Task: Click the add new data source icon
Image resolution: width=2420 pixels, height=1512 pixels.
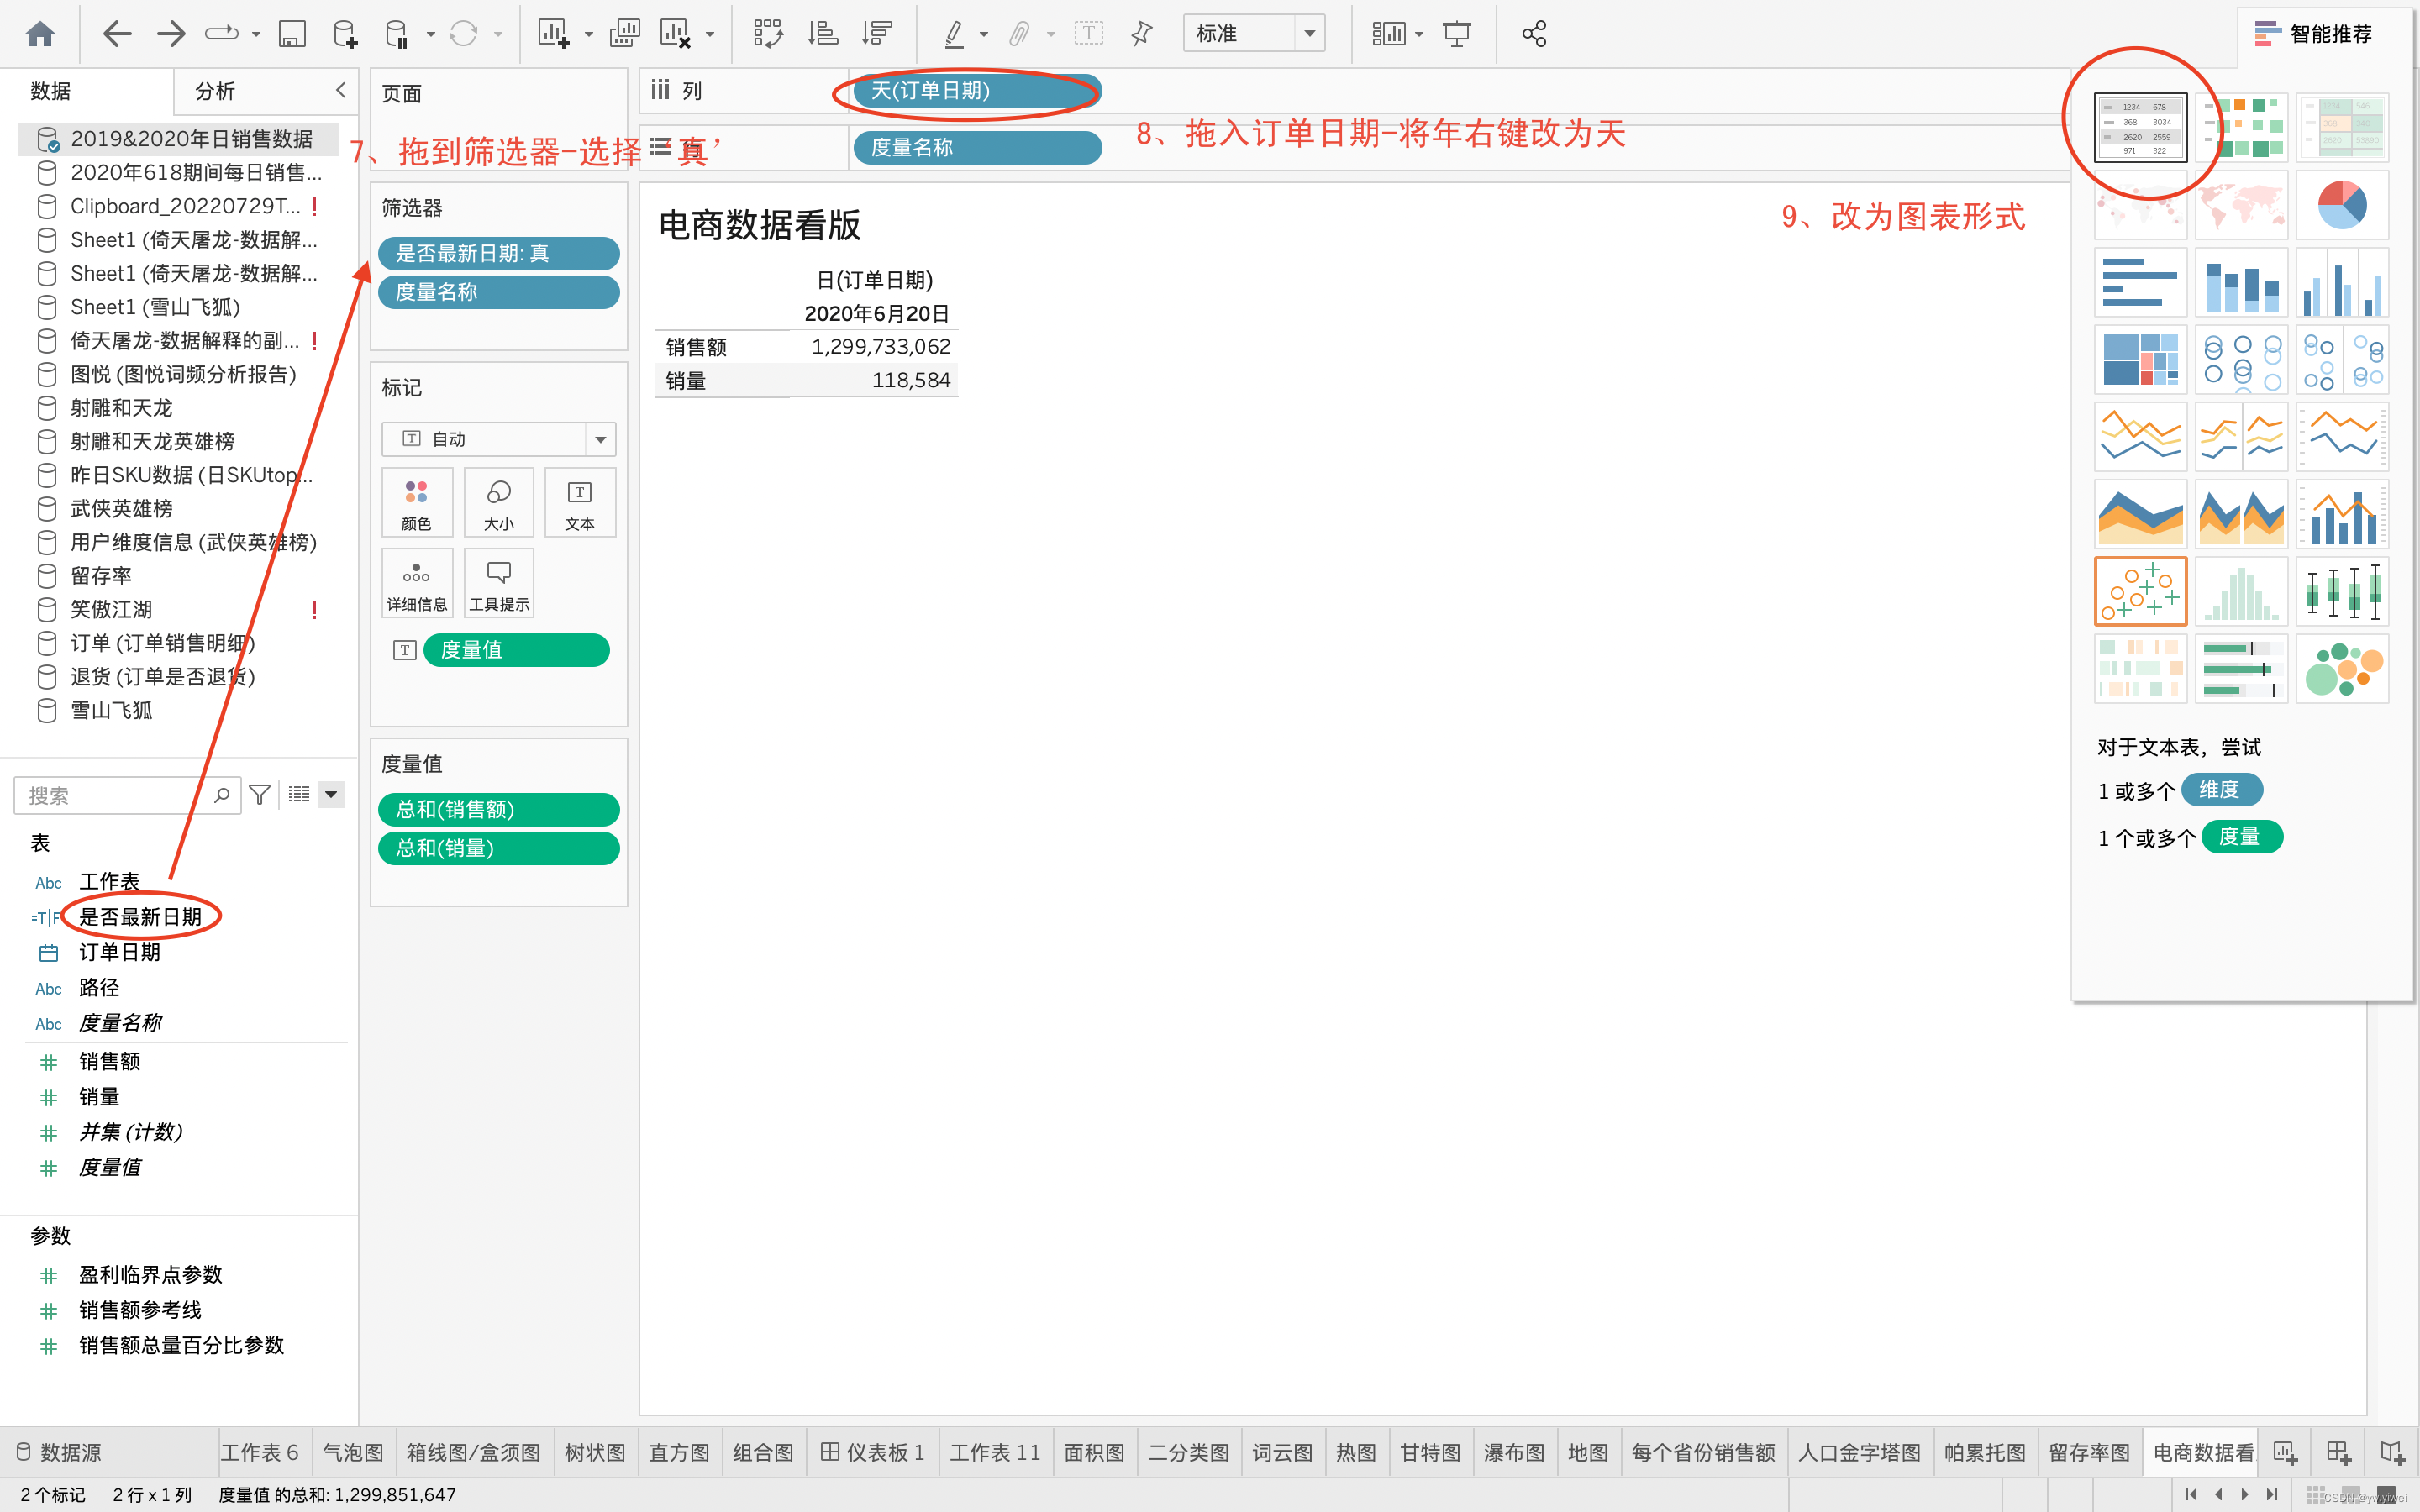Action: tap(344, 34)
